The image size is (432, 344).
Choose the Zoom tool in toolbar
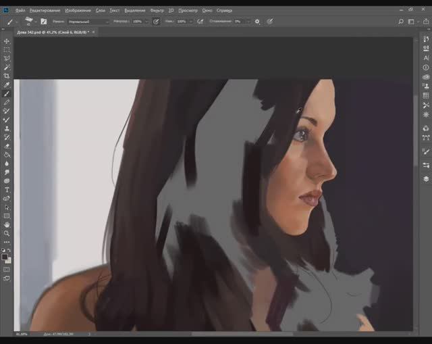[x=7, y=233]
